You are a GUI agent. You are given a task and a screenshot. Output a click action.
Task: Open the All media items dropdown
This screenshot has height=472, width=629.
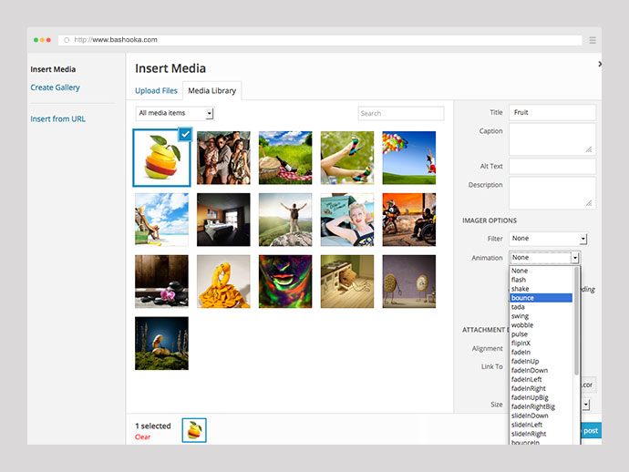175,114
